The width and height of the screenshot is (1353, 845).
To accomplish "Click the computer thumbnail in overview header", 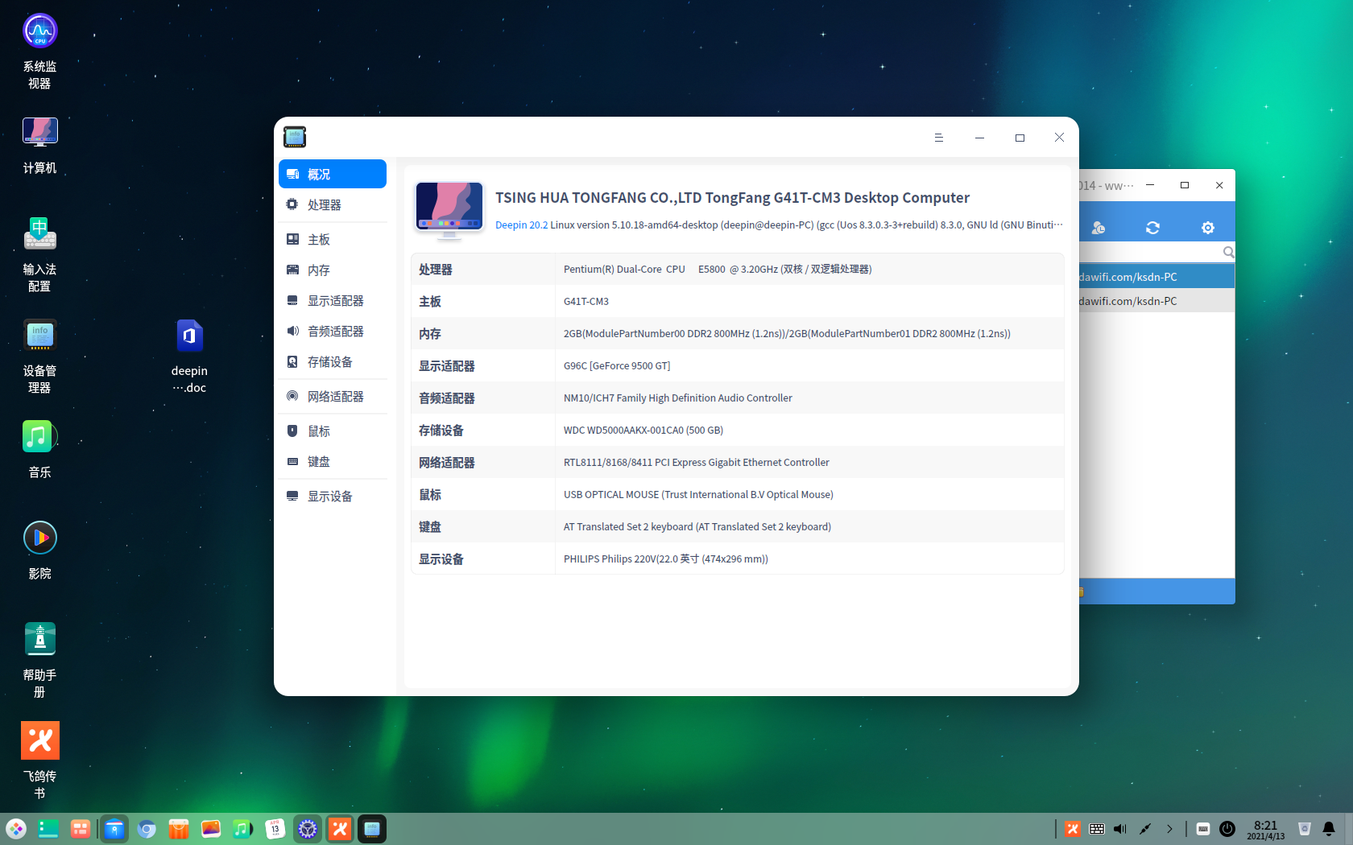I will tap(449, 210).
